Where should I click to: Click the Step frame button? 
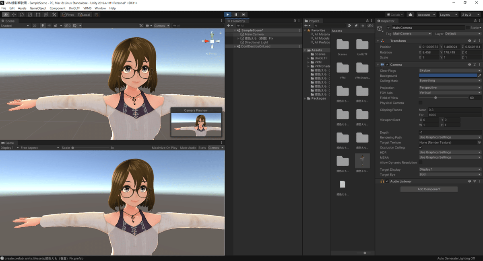(x=244, y=14)
